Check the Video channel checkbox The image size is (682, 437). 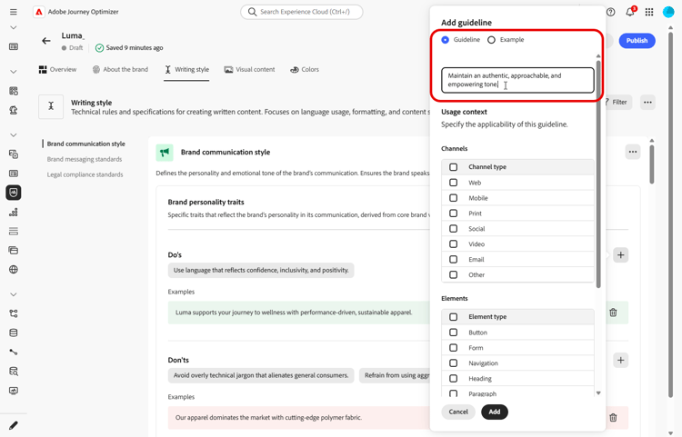(453, 244)
